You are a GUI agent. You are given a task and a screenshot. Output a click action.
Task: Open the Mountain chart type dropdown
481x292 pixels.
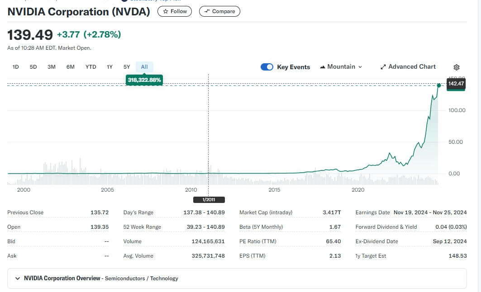click(x=341, y=67)
